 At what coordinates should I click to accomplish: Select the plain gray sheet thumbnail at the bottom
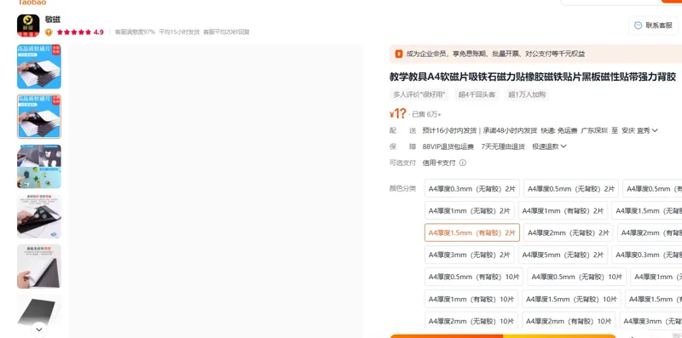tap(39, 311)
